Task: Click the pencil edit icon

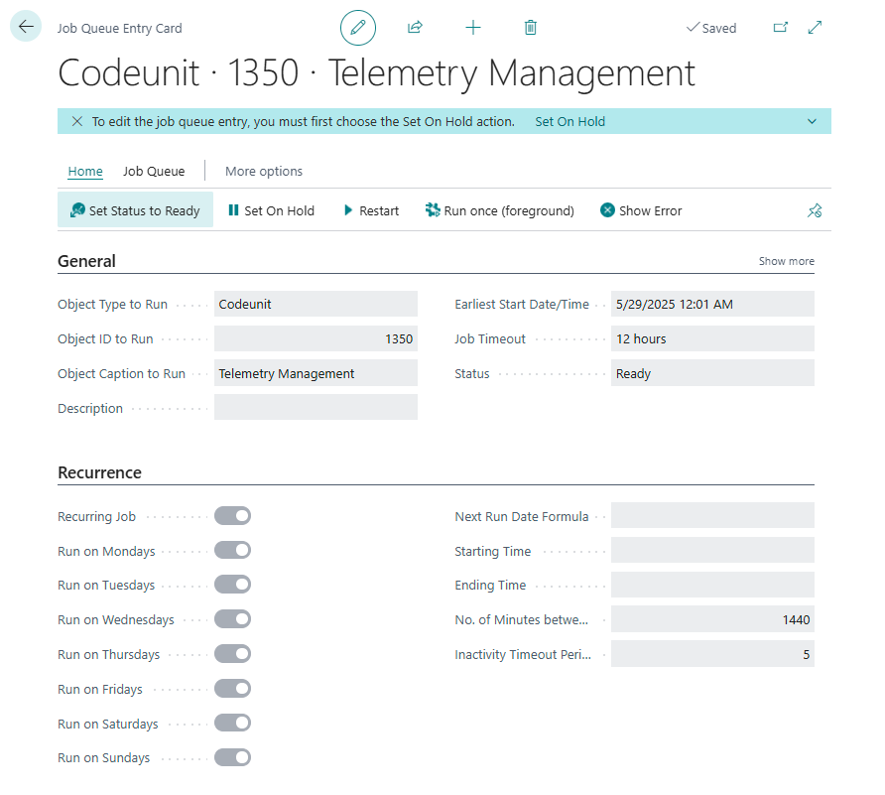Action: click(358, 27)
